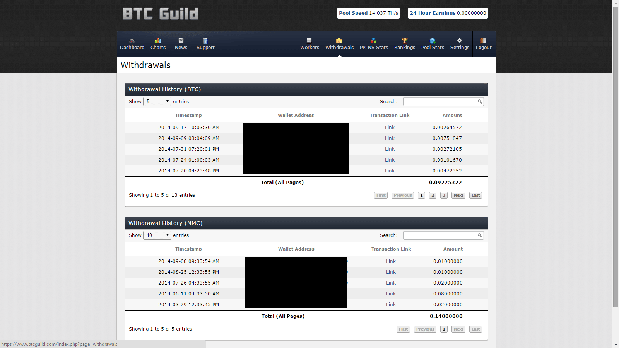Select the Charts menu label
Screen dimensions: 619x348
coord(158,48)
